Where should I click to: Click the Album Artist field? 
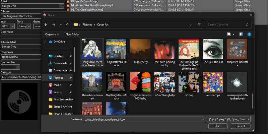tap(21, 47)
